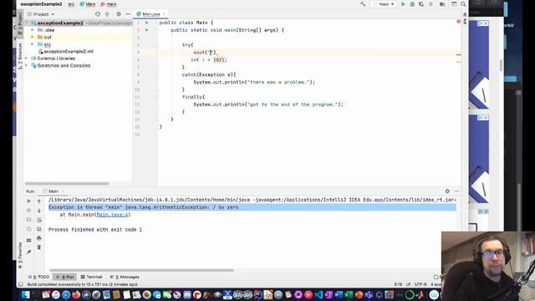This screenshot has height=301, width=535.
Task: Open the TODO tool window tab
Action: point(38,277)
